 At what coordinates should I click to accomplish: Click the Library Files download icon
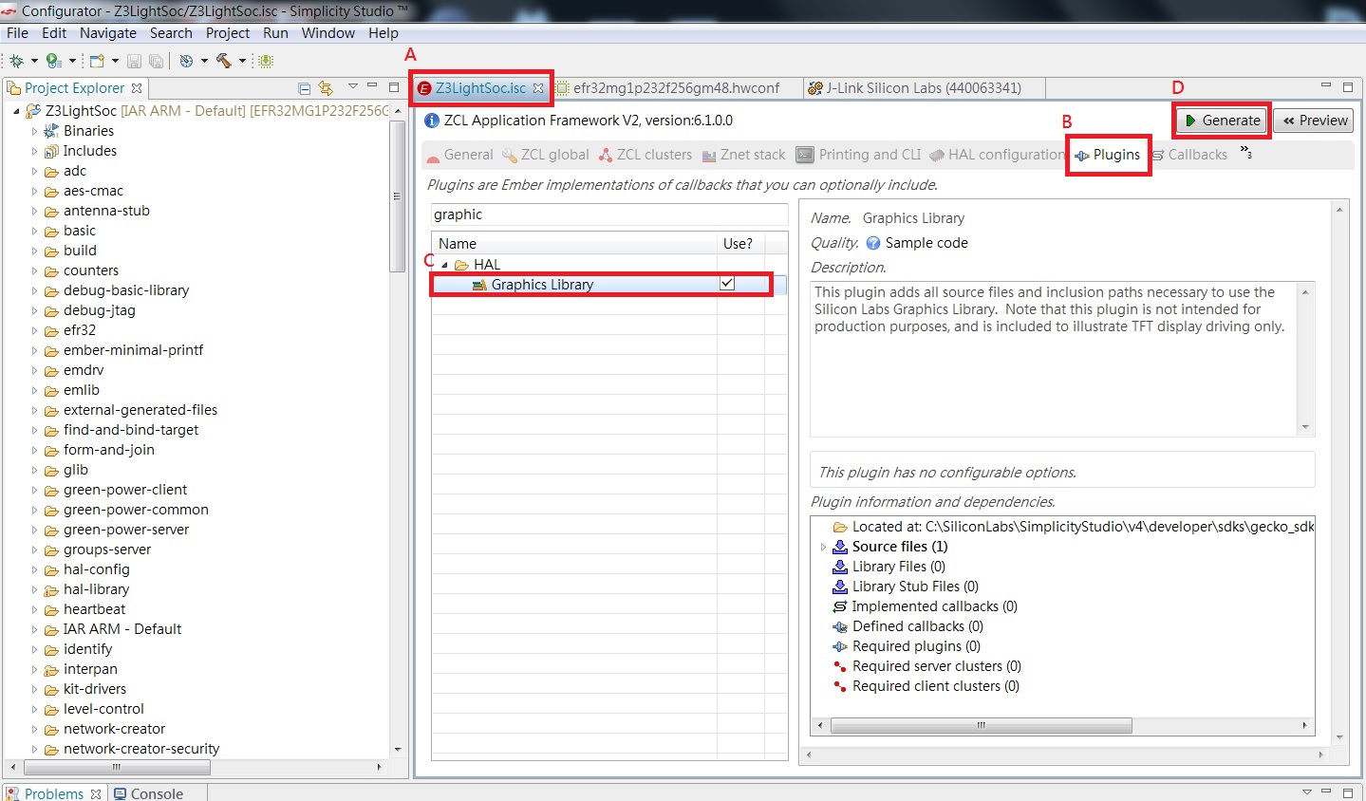point(840,567)
